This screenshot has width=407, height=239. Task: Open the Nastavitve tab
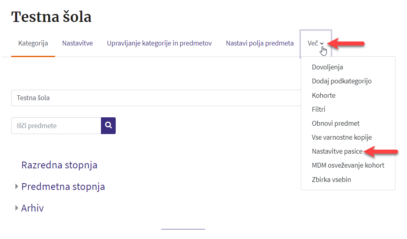coord(77,43)
